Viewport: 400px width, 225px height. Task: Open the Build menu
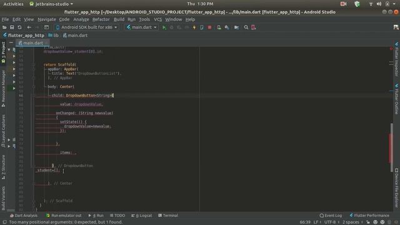tap(119, 19)
